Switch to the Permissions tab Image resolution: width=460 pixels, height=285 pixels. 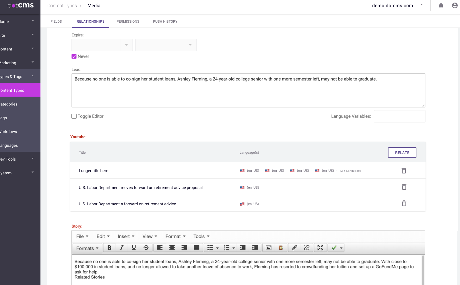(x=128, y=21)
